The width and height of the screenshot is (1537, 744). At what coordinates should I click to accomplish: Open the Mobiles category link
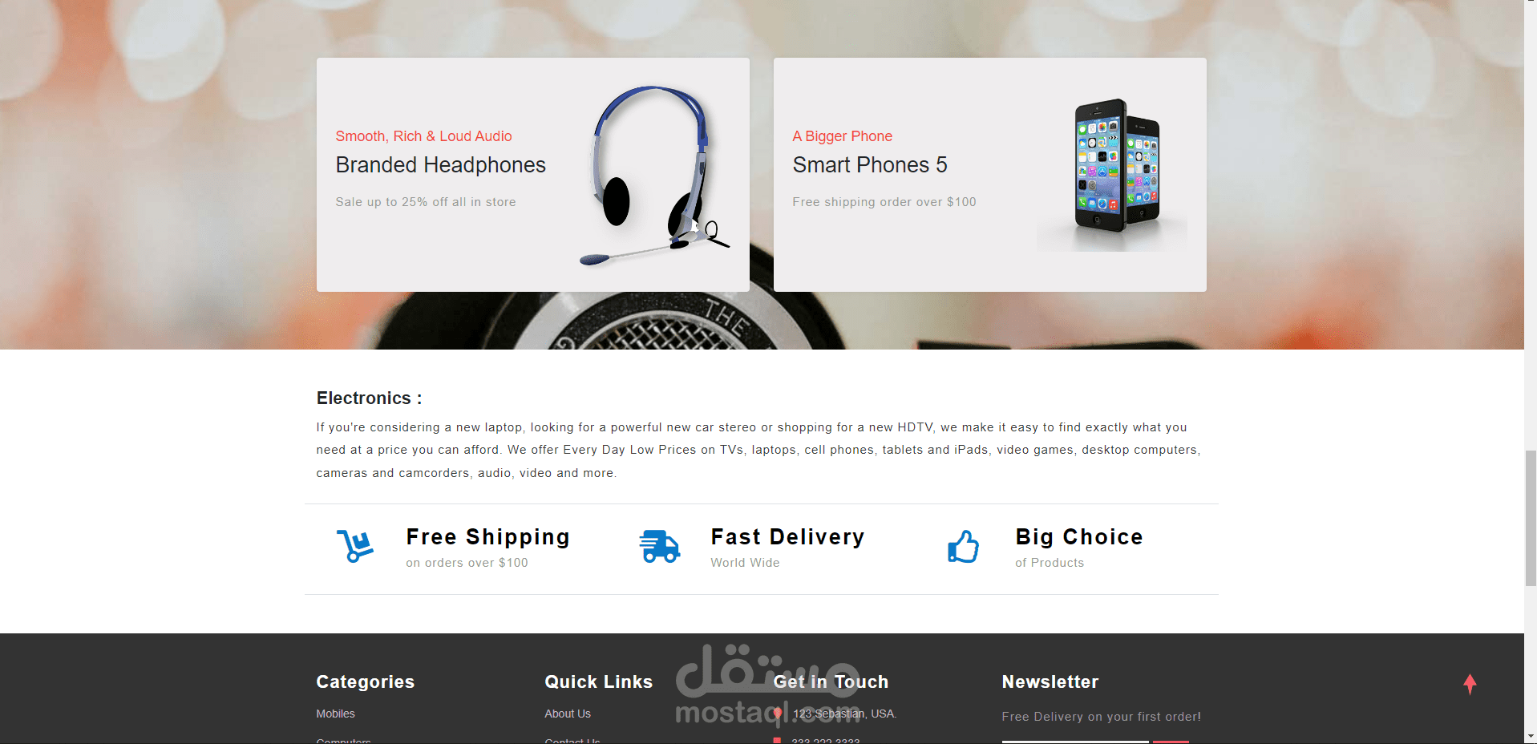[x=335, y=714]
